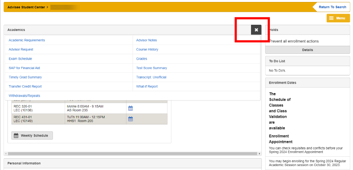Viewport: 353px width, 170px height.
Task: Open Academic Requirements link
Action: click(27, 40)
